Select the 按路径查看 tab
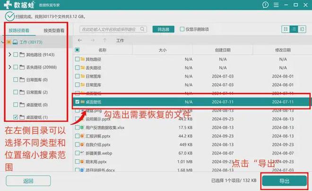The image size is (312, 191). 19,30
